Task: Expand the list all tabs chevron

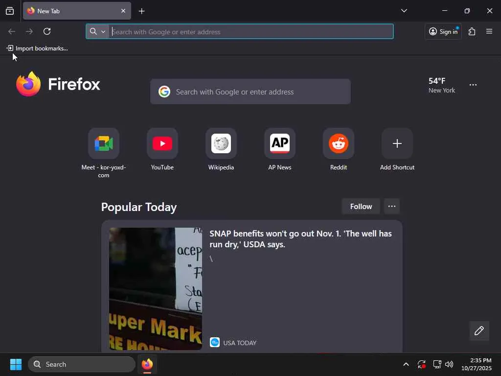Action: click(404, 11)
